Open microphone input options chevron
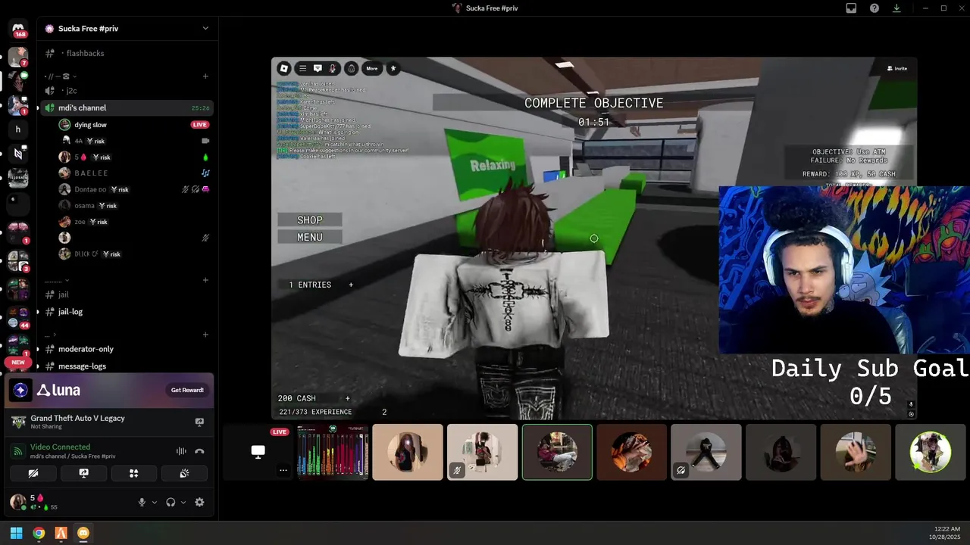 pos(155,502)
